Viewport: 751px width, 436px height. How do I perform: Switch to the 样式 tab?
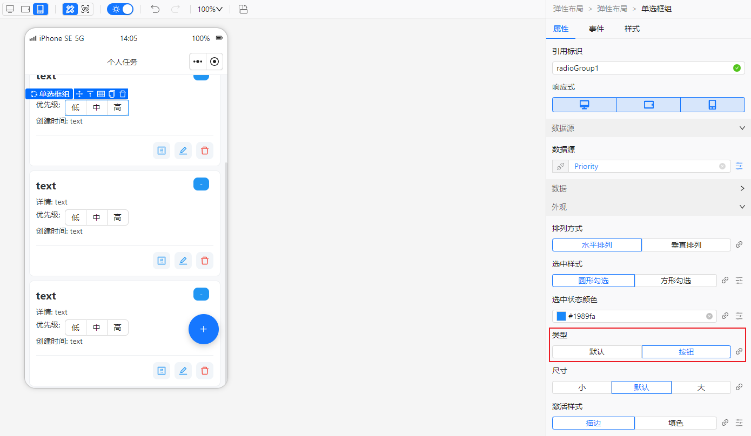[632, 29]
